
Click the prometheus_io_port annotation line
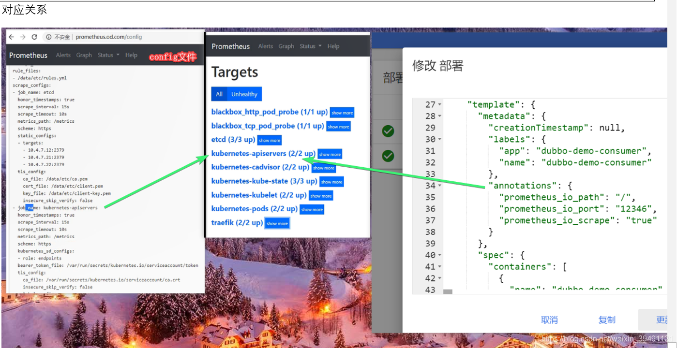click(x=578, y=209)
